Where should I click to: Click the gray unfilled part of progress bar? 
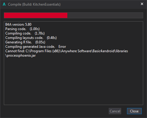(105, 15)
